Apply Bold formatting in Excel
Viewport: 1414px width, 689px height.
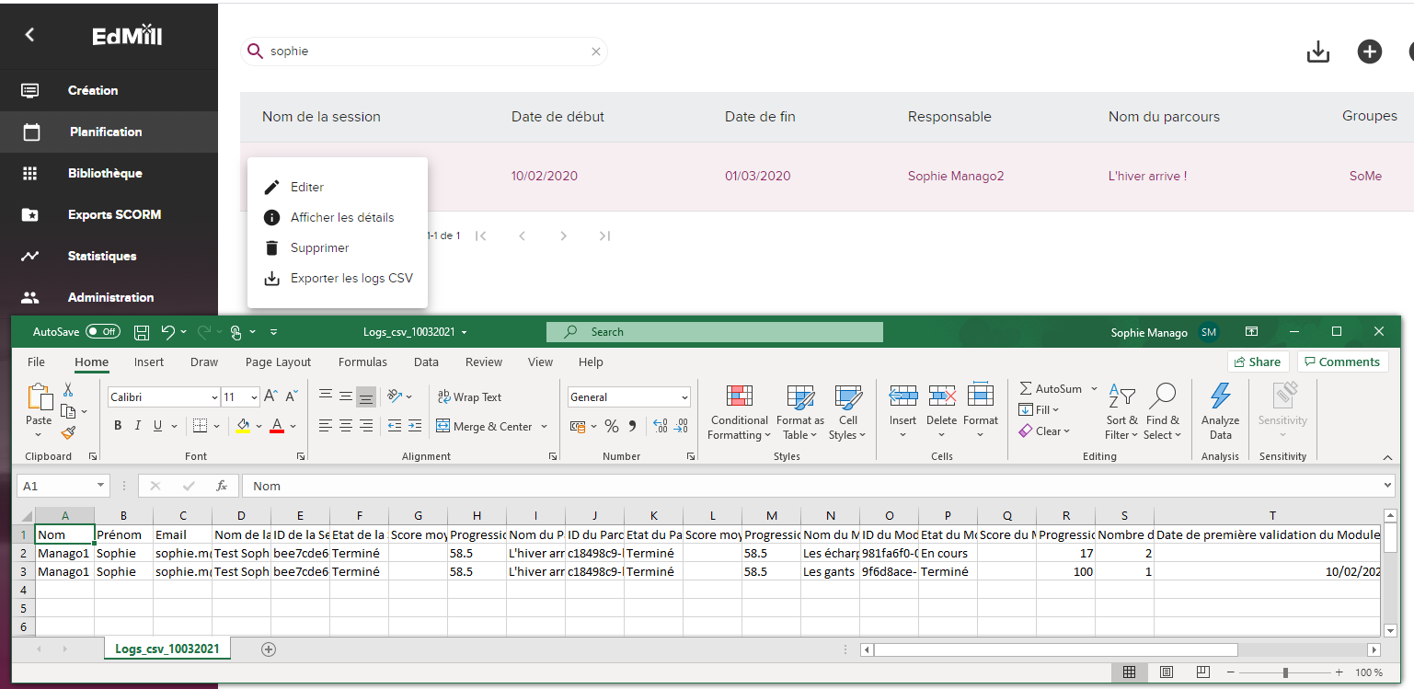point(118,426)
